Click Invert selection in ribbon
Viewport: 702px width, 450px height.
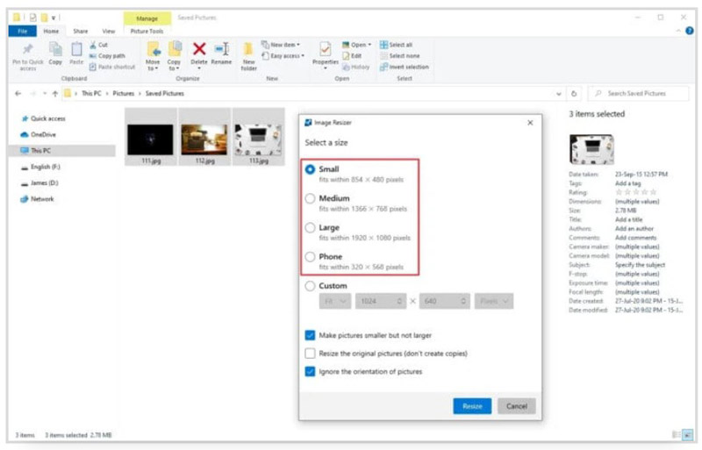point(405,67)
